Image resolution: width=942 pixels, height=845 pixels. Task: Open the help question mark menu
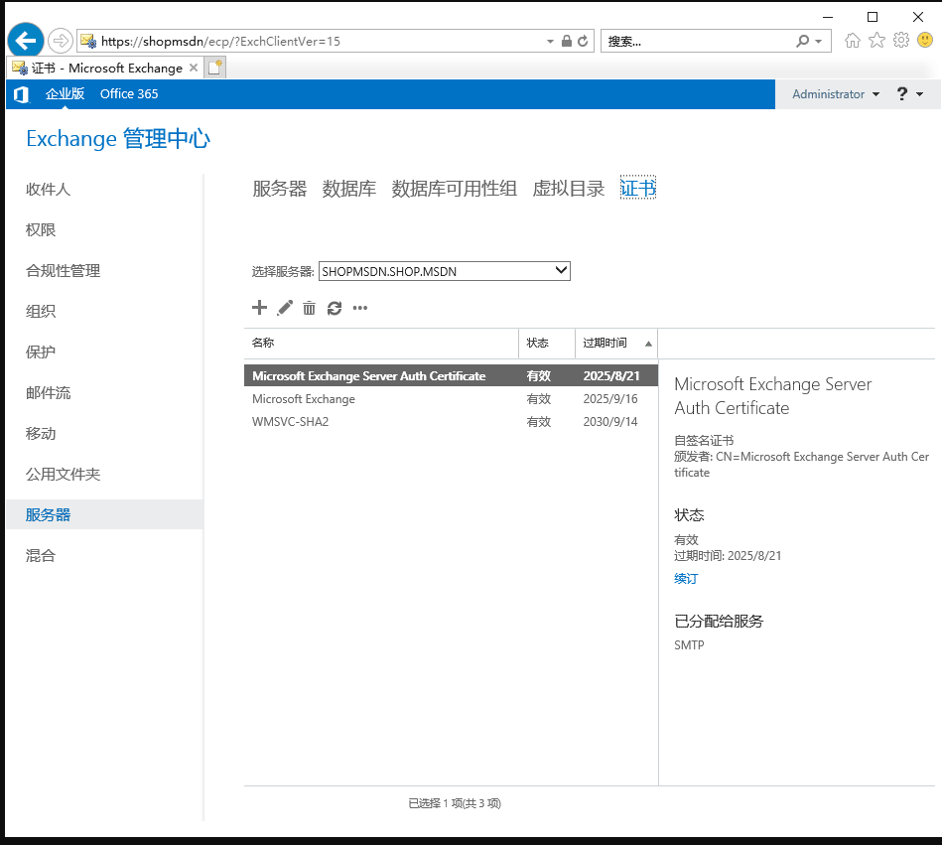(x=909, y=93)
